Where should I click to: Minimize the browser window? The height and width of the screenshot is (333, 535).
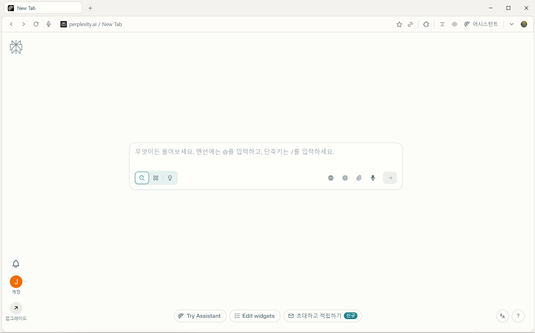click(491, 8)
